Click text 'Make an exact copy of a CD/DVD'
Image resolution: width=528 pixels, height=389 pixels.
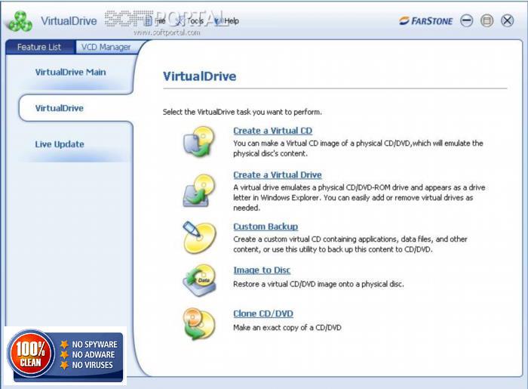click(x=287, y=328)
